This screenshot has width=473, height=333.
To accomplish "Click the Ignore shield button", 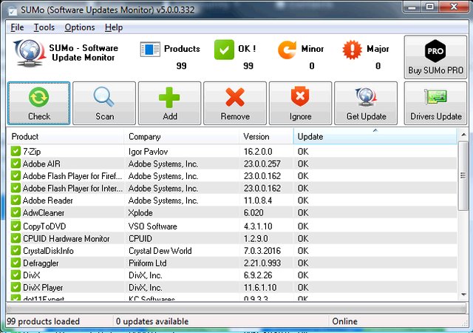I will tap(300, 103).
